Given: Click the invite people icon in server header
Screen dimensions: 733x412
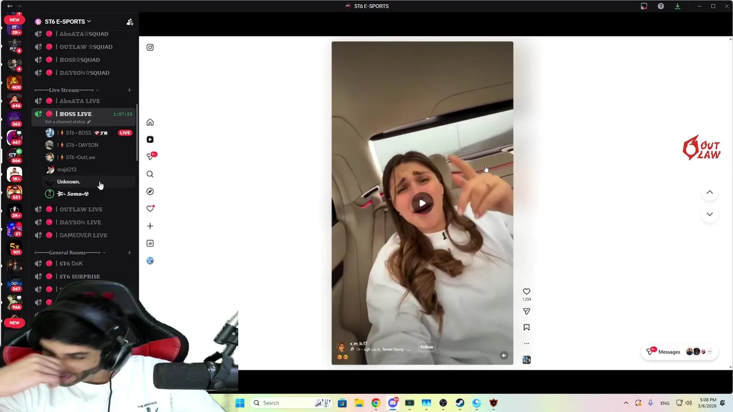Looking at the screenshot, I should (130, 22).
